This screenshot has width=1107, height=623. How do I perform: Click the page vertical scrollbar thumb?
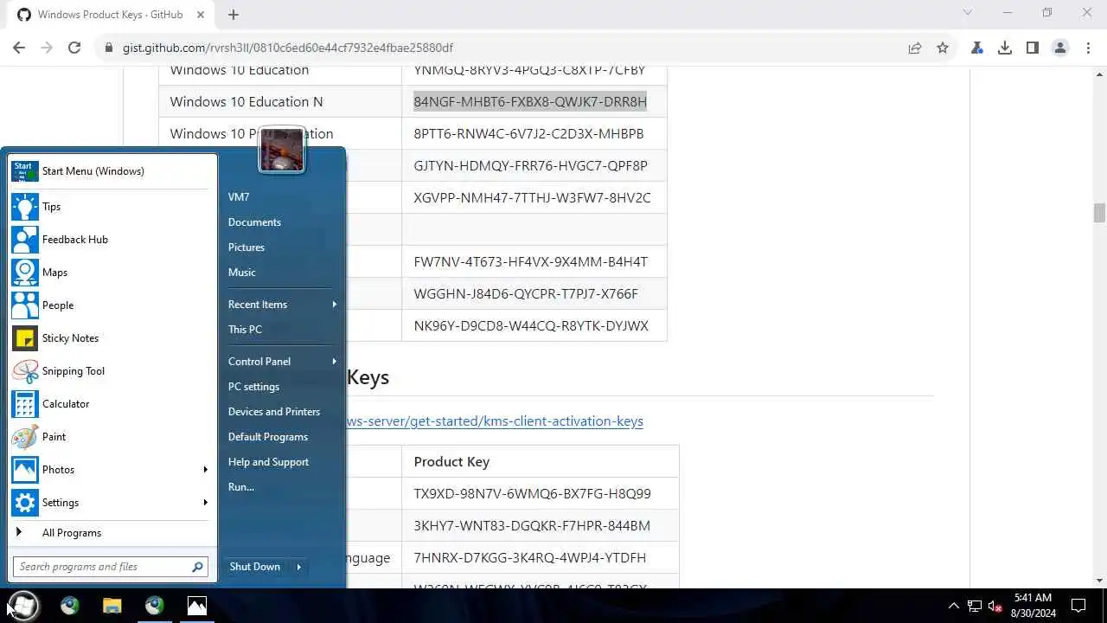click(1099, 213)
